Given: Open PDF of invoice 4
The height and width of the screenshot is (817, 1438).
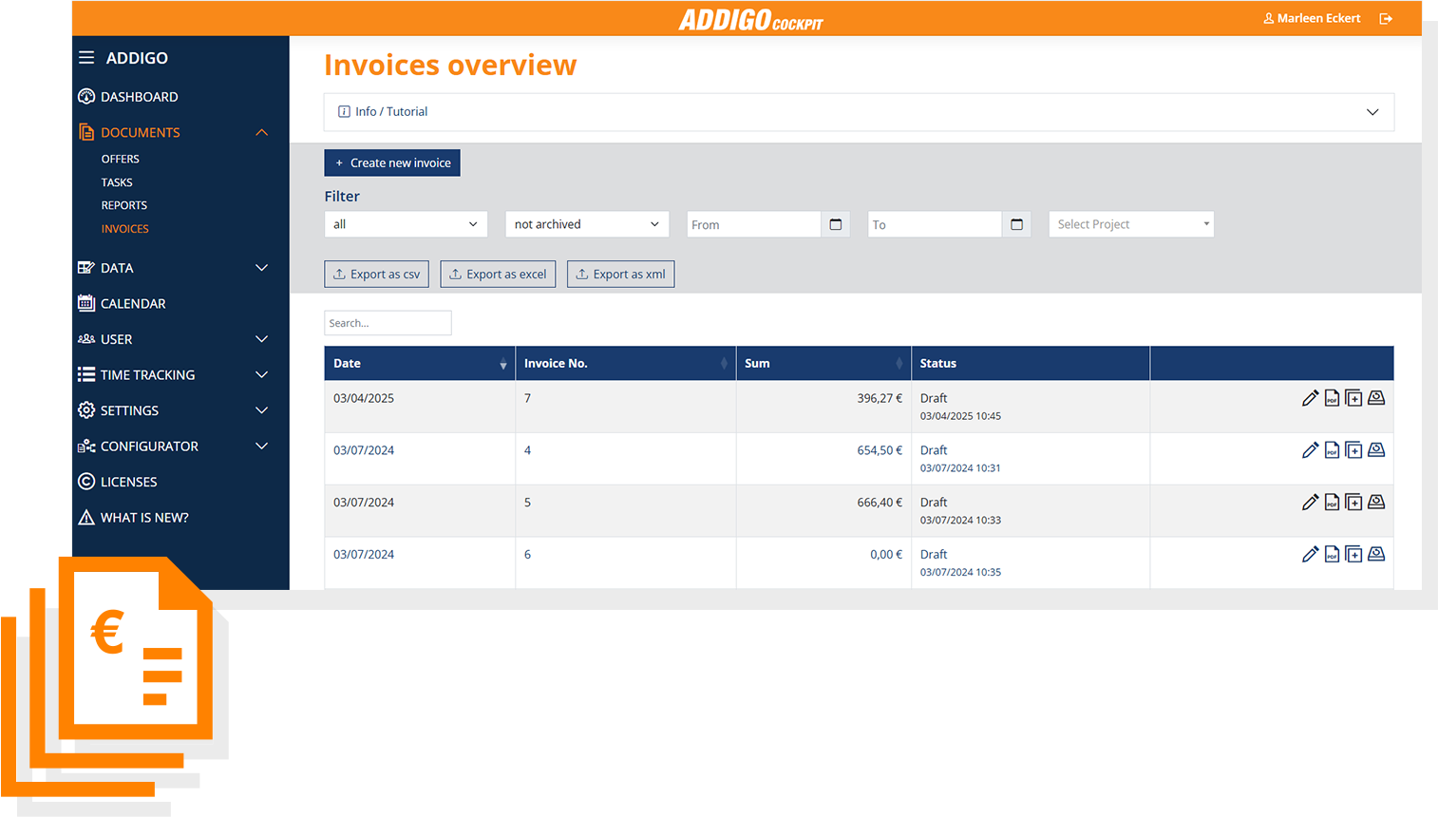Looking at the screenshot, I should point(1332,450).
